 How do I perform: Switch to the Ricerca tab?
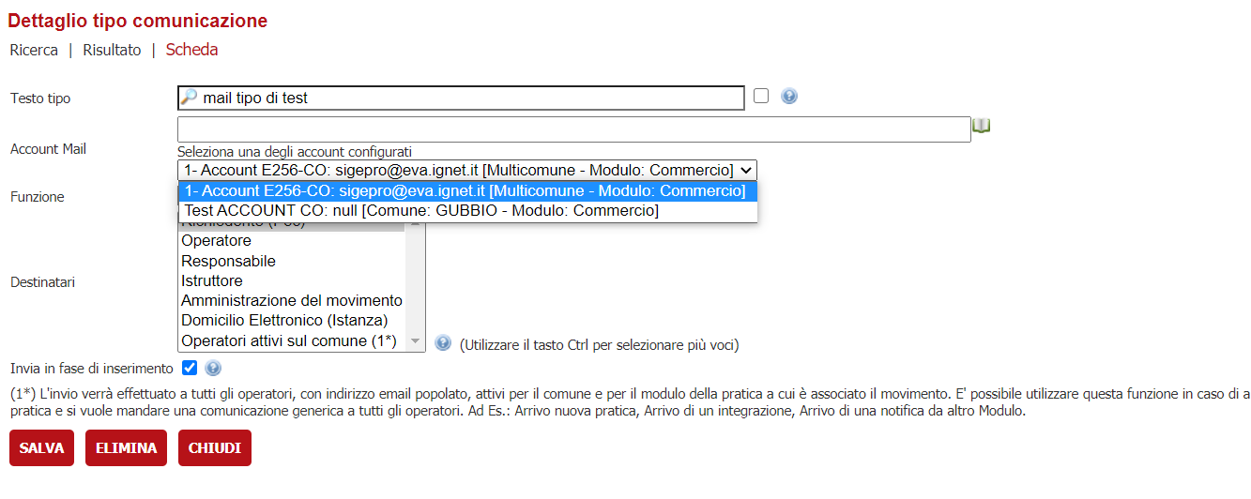(34, 50)
